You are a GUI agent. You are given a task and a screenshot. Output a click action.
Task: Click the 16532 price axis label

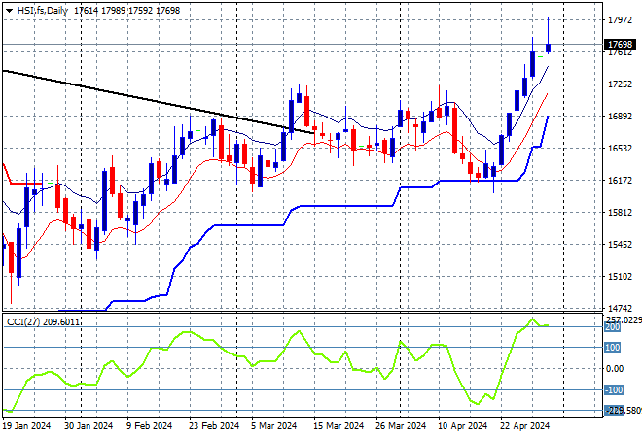[620, 148]
